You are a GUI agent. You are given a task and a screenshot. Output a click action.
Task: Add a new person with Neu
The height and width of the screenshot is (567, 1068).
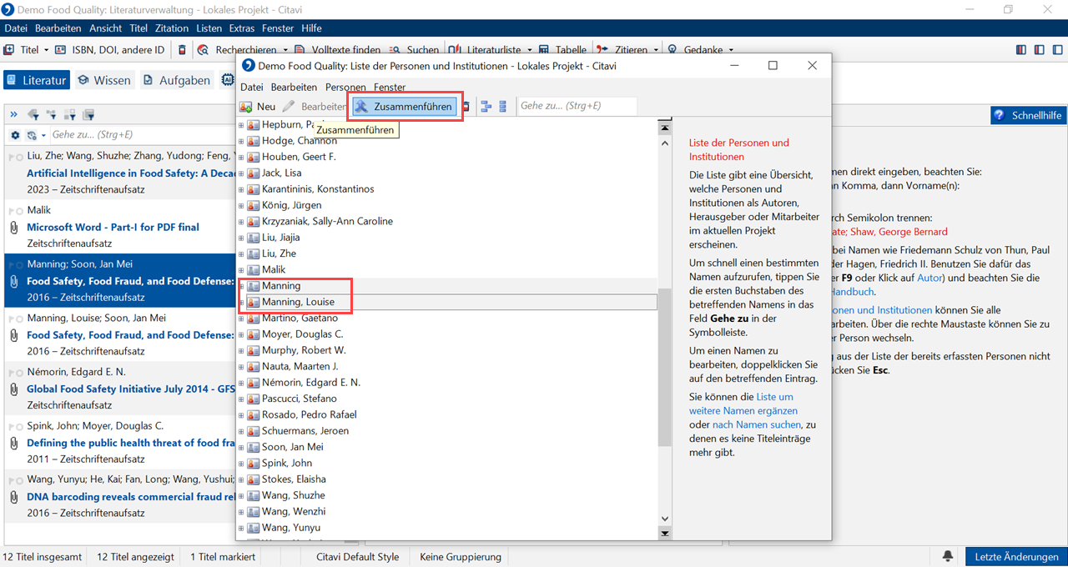coord(258,107)
